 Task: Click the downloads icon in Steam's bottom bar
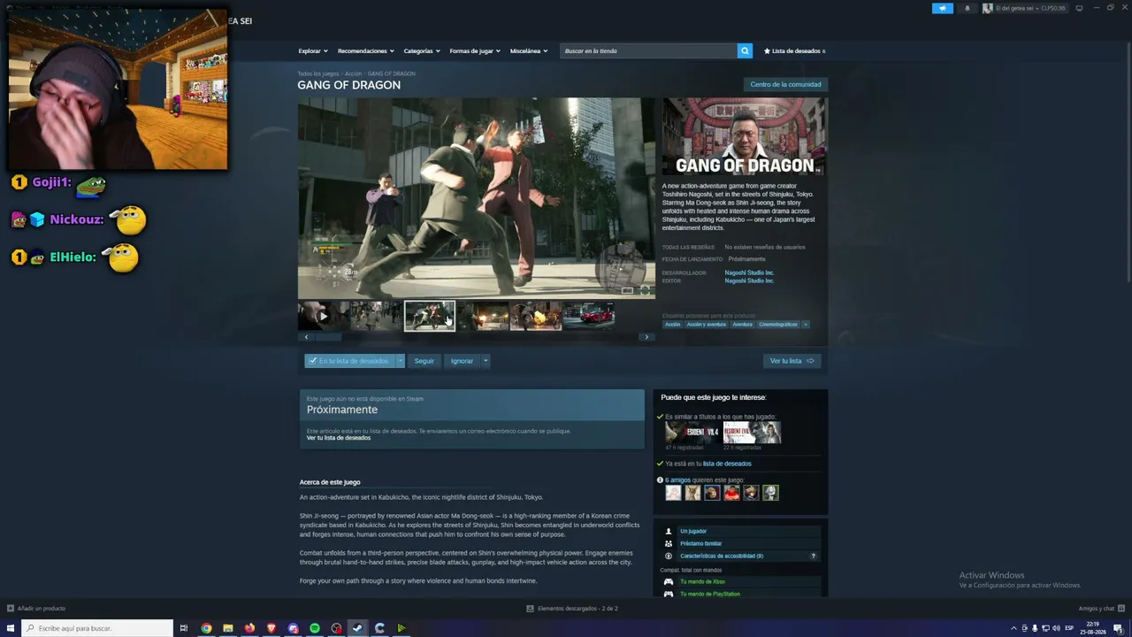tap(530, 609)
